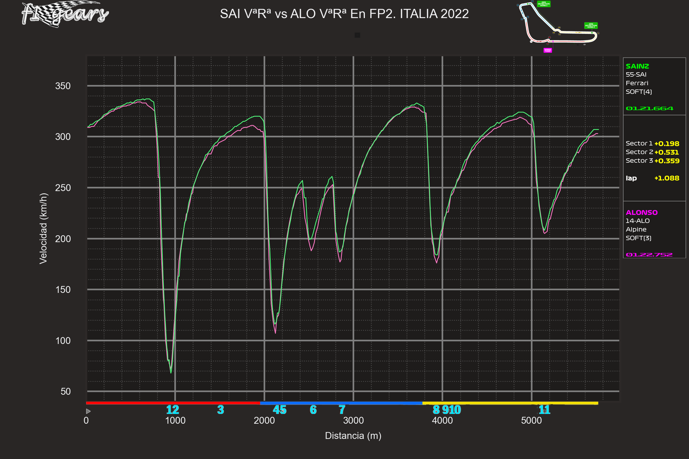The height and width of the screenshot is (459, 689).
Task: Click the red Sector 1 bar
Action: tap(173, 403)
